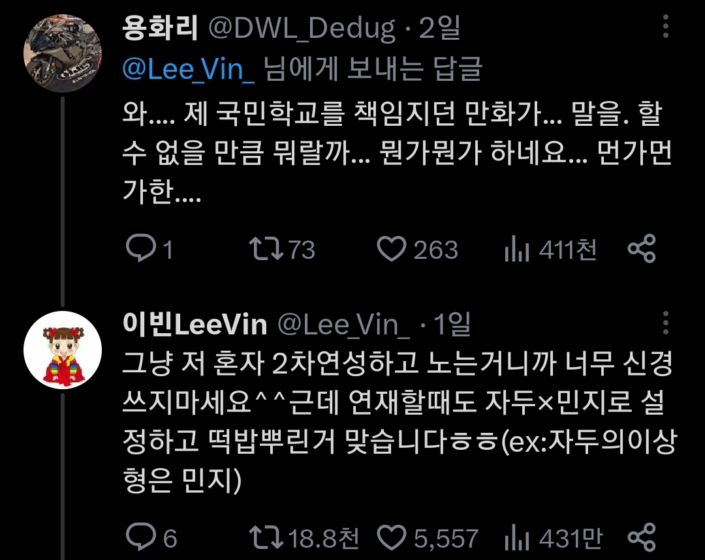Open the 1일 timestamp of second tweet
This screenshot has height=560, width=705.
[452, 324]
